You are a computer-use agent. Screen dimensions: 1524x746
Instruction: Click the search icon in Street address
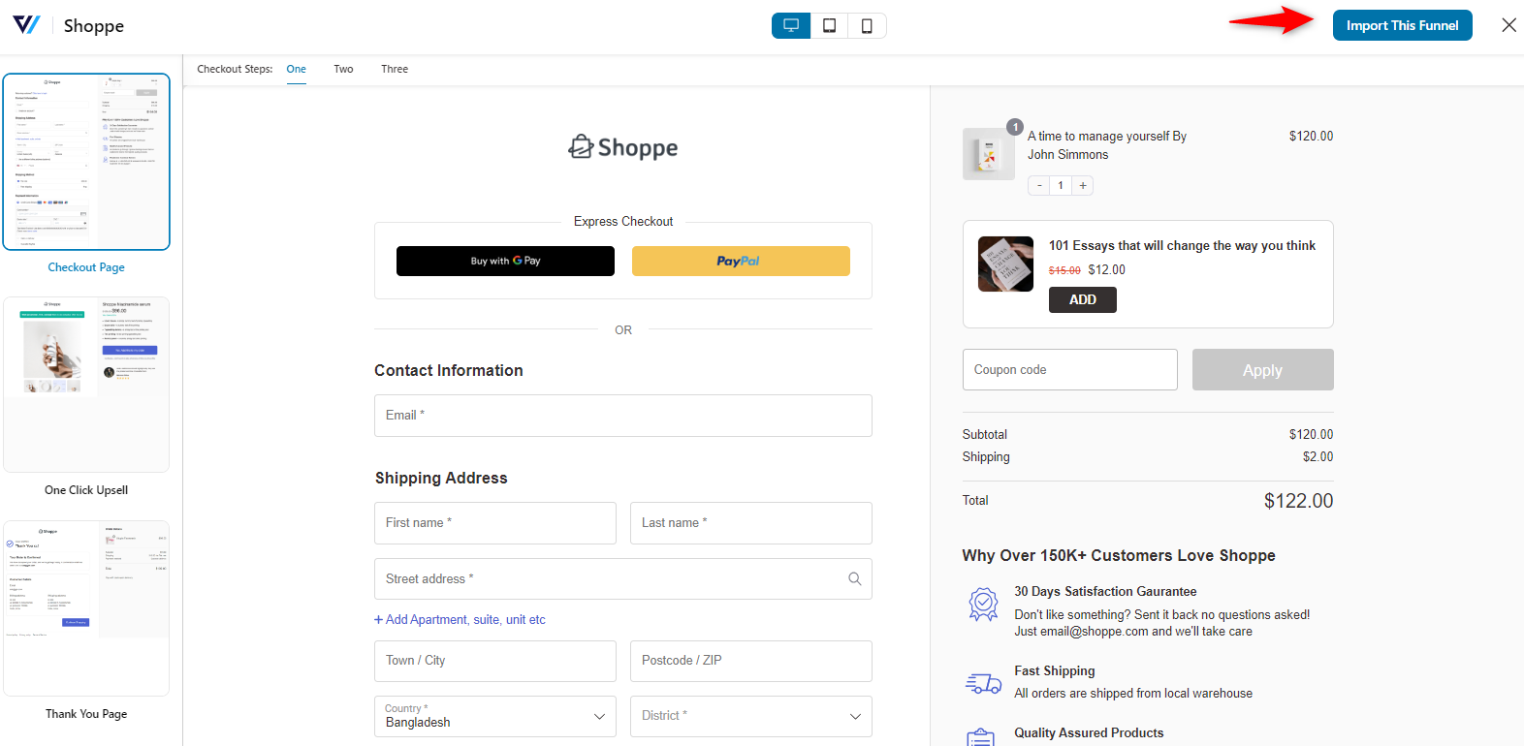tap(854, 578)
